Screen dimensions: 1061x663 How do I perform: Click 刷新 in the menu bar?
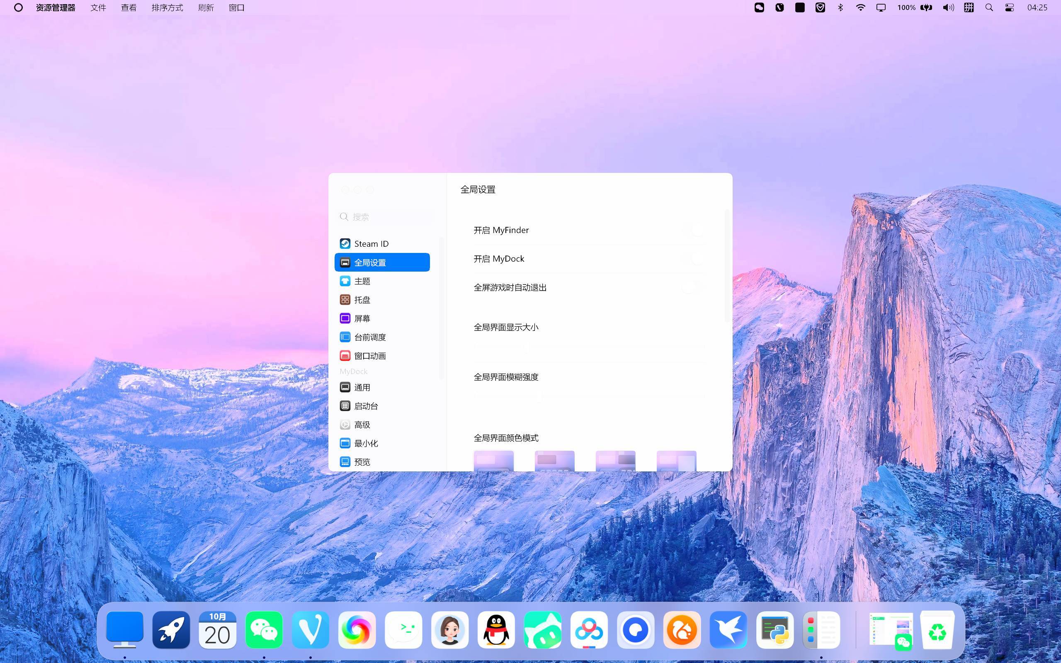coord(206,7)
